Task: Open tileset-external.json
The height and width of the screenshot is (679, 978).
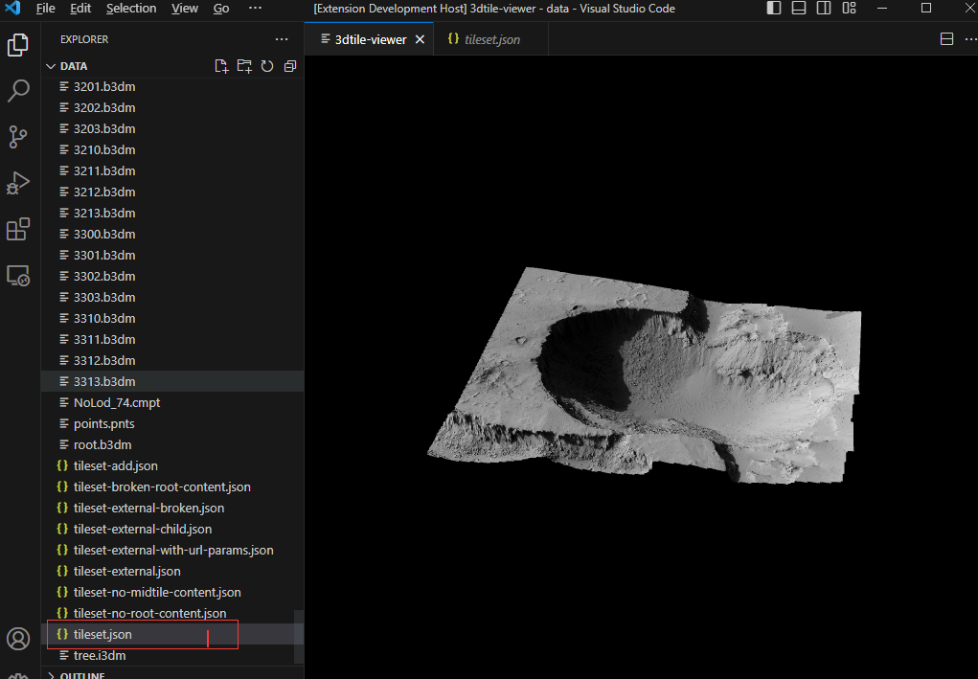Action: [172, 571]
